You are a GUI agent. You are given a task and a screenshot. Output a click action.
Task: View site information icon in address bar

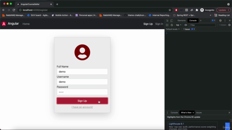point(20,10)
